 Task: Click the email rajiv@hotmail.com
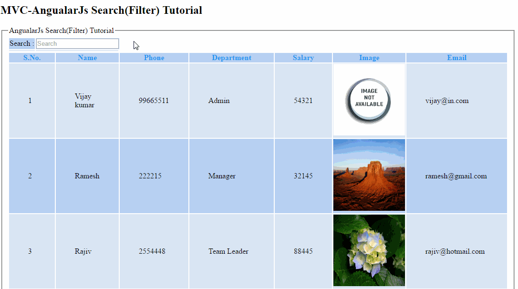coord(455,251)
